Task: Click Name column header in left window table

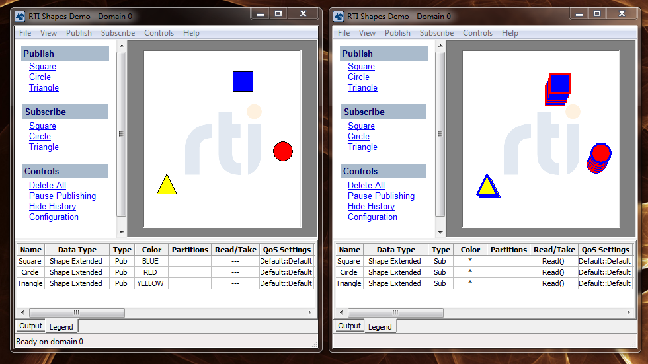Action: [31, 250]
